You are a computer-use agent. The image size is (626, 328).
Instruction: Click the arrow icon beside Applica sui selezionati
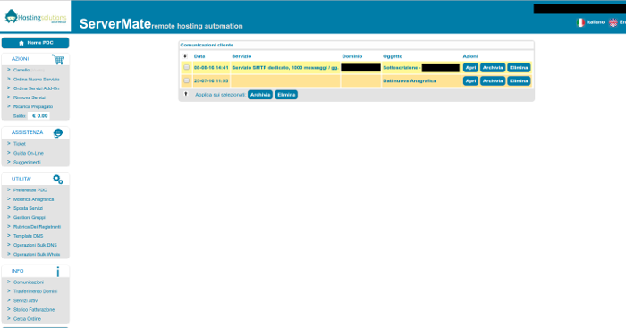pyautogui.click(x=186, y=94)
